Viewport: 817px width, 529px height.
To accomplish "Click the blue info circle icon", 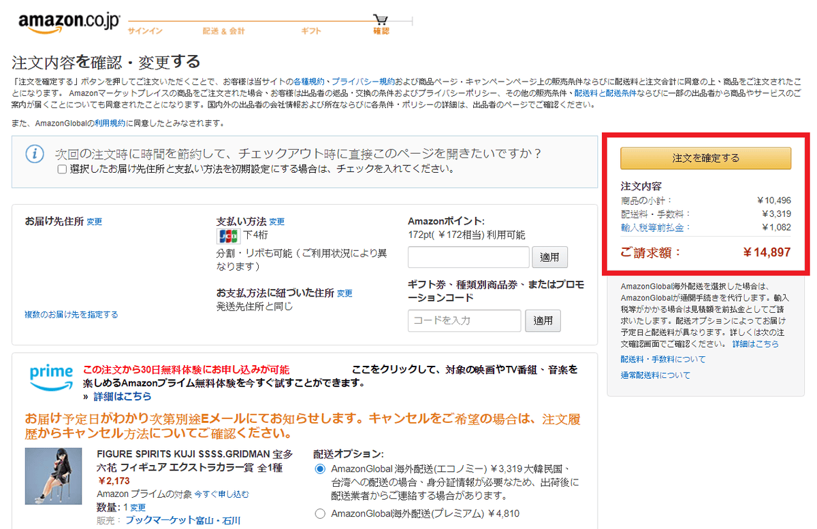I will [x=35, y=154].
